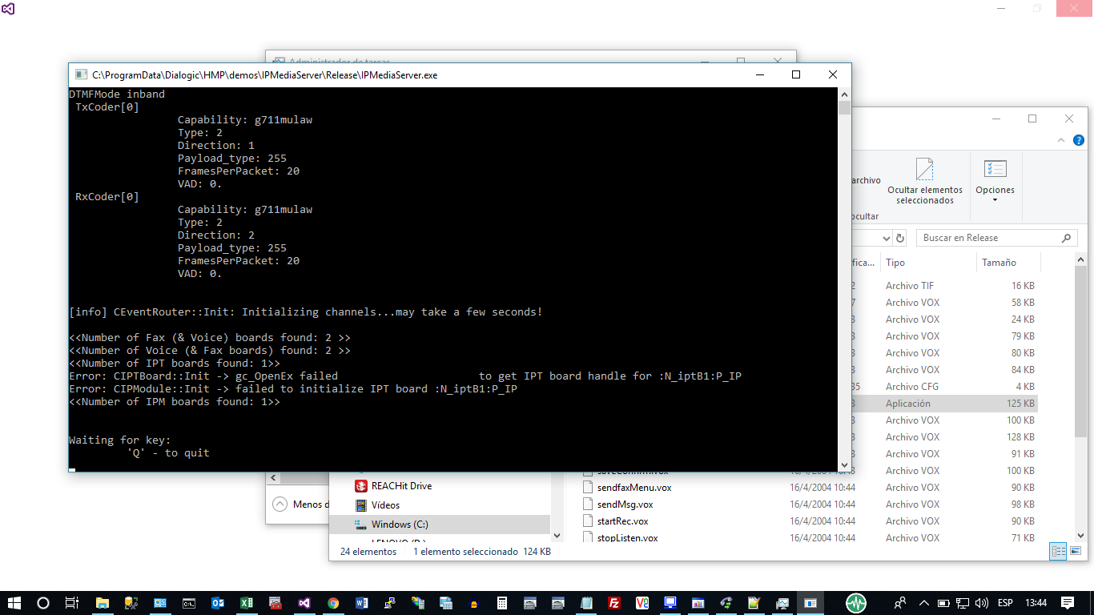Open the Action Center notifications
Screen dimensions: 1094x615
(1068, 603)
